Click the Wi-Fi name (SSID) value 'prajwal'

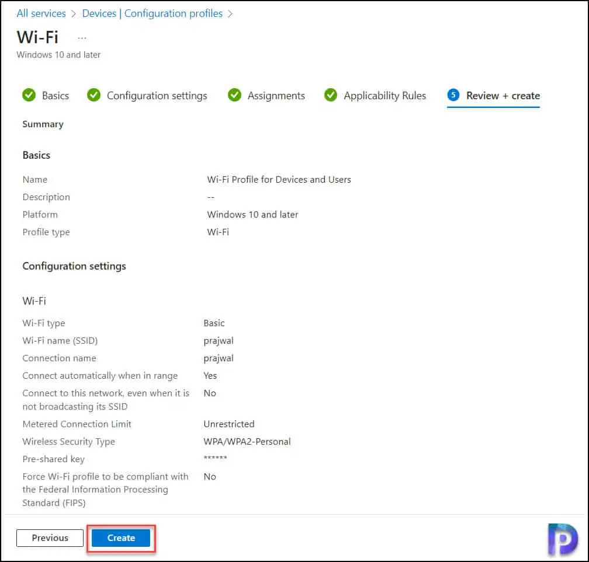coord(219,341)
